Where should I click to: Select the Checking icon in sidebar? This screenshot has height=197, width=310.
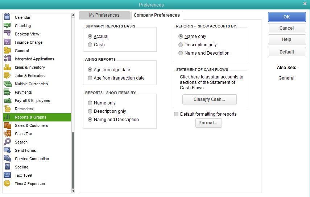tap(7, 26)
